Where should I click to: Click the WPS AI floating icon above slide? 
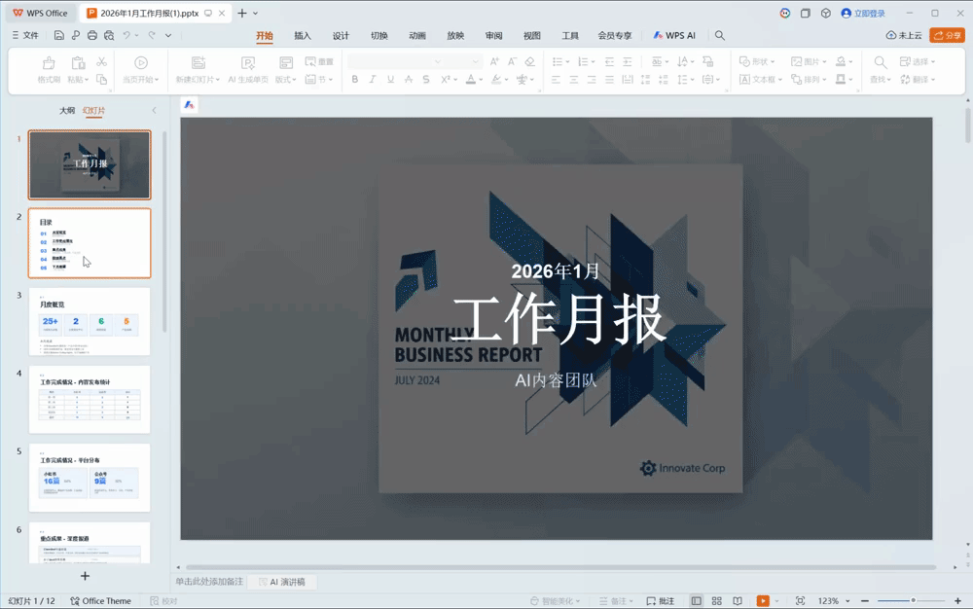(190, 105)
